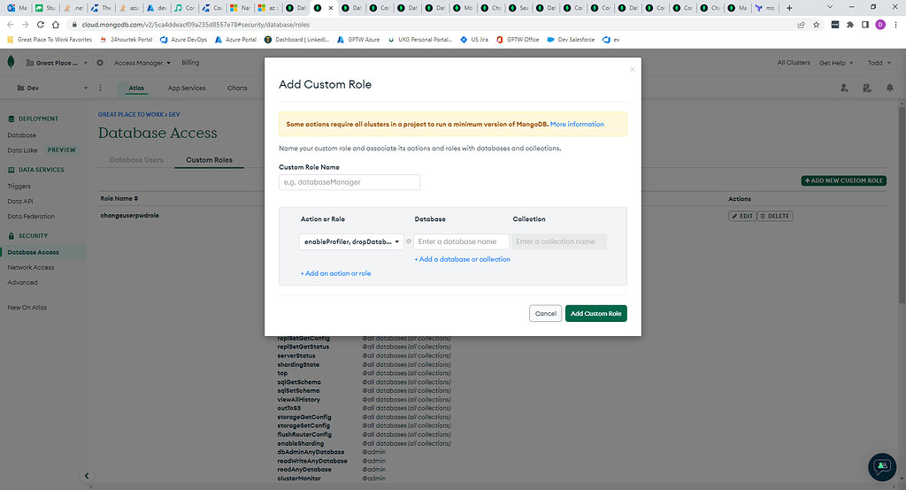Close the Add Custom Role dialog
906x490 pixels.
point(632,69)
